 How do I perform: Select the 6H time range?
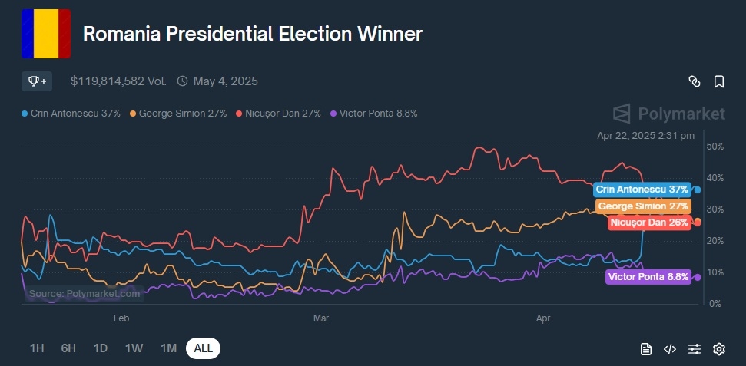pyautogui.click(x=68, y=348)
